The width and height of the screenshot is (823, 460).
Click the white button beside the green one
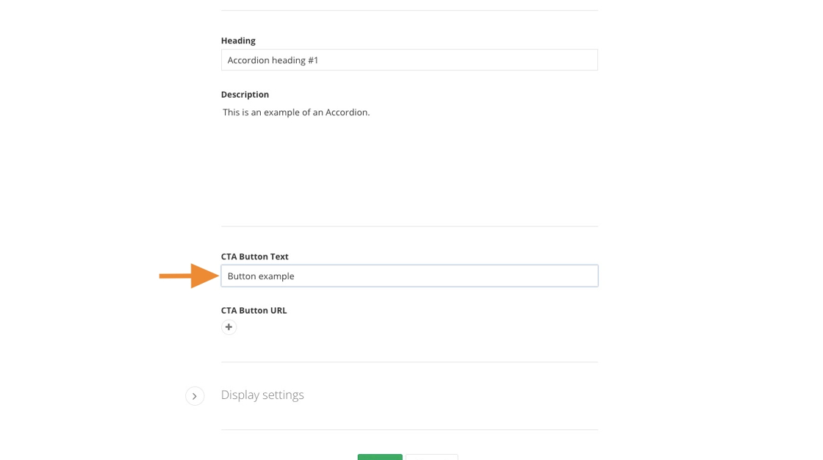432,456
